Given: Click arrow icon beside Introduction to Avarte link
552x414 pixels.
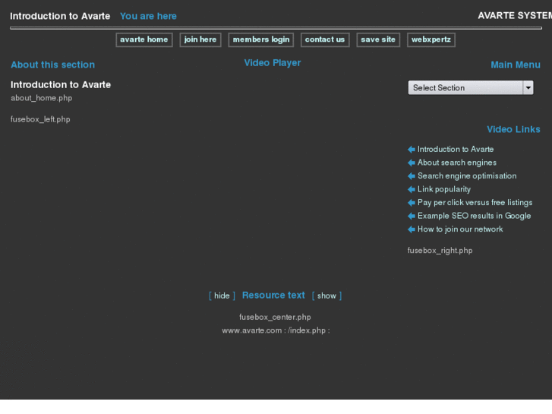Looking at the screenshot, I should (412, 150).
